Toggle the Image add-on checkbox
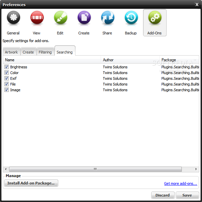 7,90
